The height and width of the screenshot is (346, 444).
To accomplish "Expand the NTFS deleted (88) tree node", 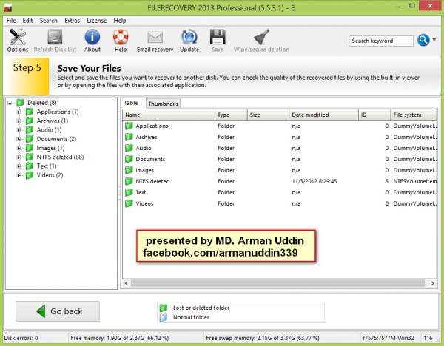I will click(18, 157).
